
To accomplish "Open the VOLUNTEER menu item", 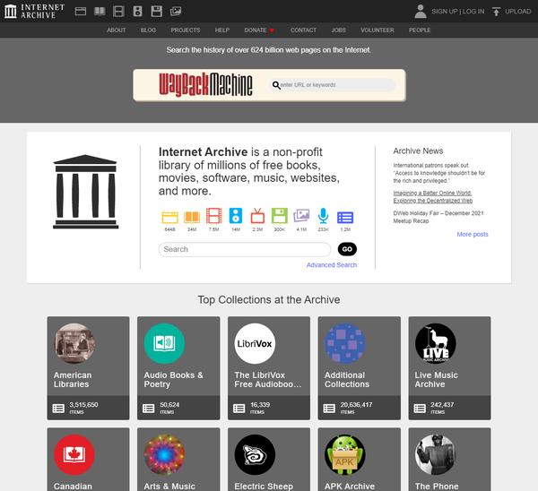I will click(377, 30).
